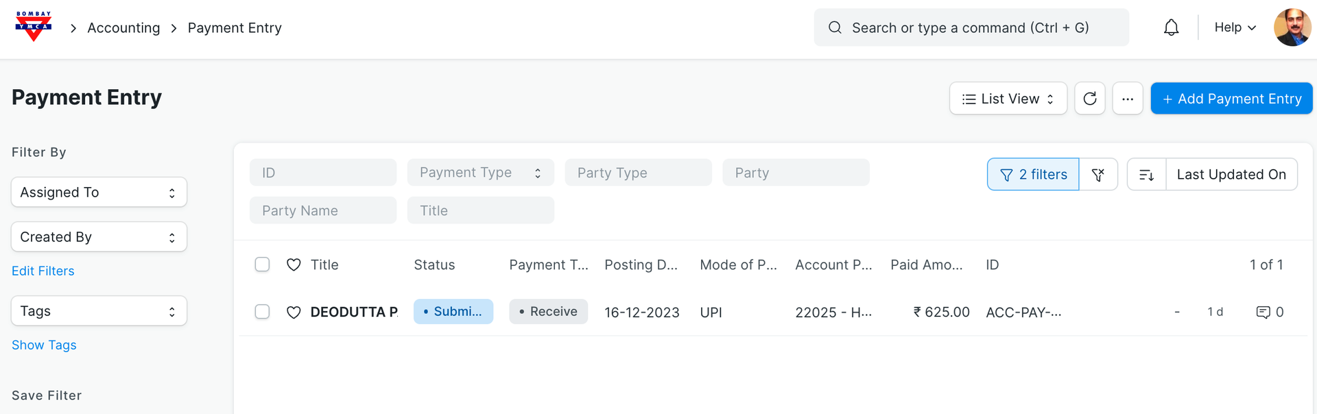Screen dimensions: 1317x414
Task: Clear all filters with the funnel-x icon
Action: [1098, 175]
